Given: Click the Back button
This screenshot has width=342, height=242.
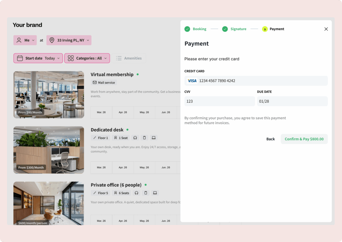Looking at the screenshot, I should [x=271, y=139].
